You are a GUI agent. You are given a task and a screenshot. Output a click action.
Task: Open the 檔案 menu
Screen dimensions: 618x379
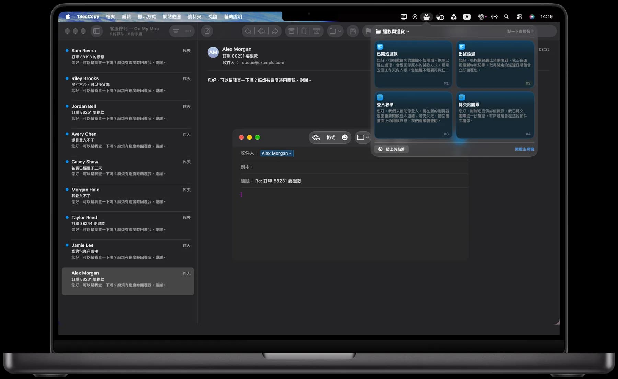111,16
